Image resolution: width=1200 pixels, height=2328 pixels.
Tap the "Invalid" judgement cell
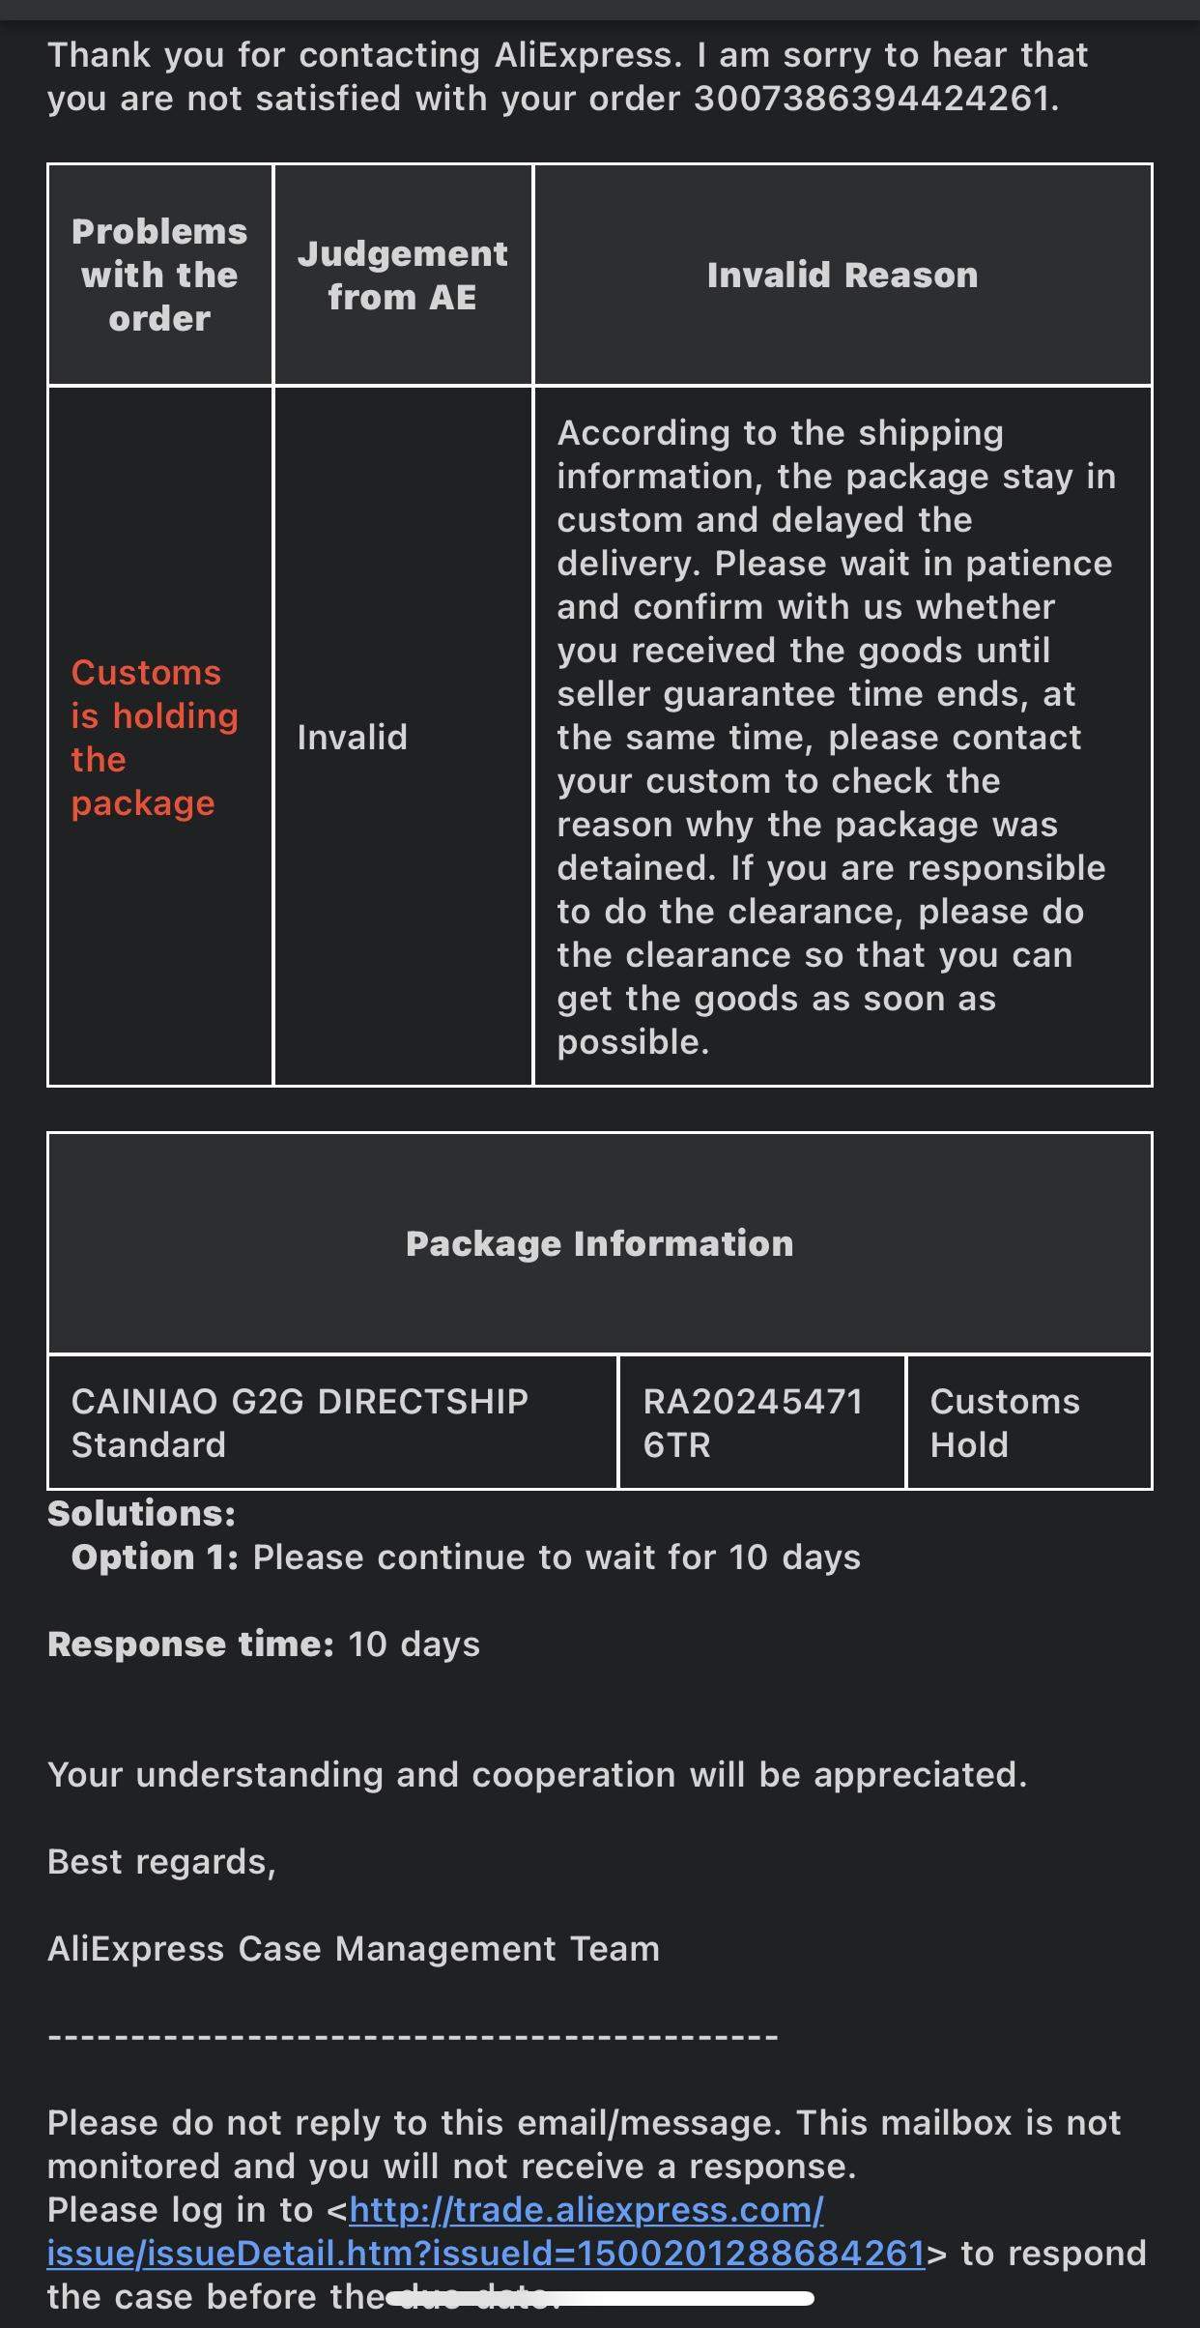click(x=352, y=738)
